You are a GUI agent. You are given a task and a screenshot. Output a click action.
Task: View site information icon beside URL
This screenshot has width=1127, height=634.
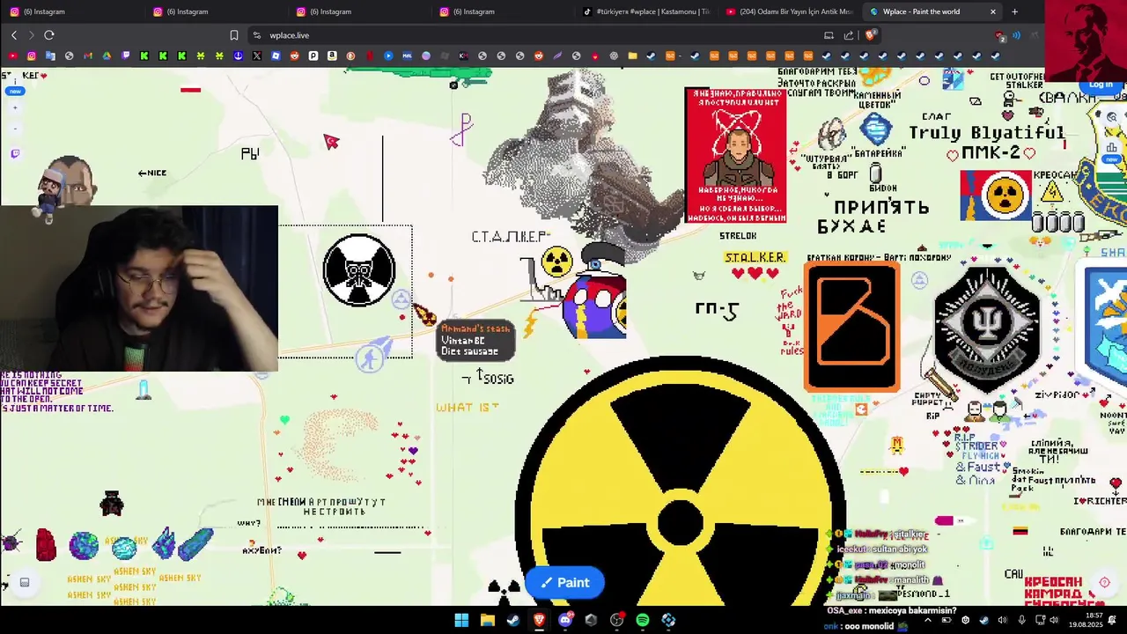[x=256, y=35]
